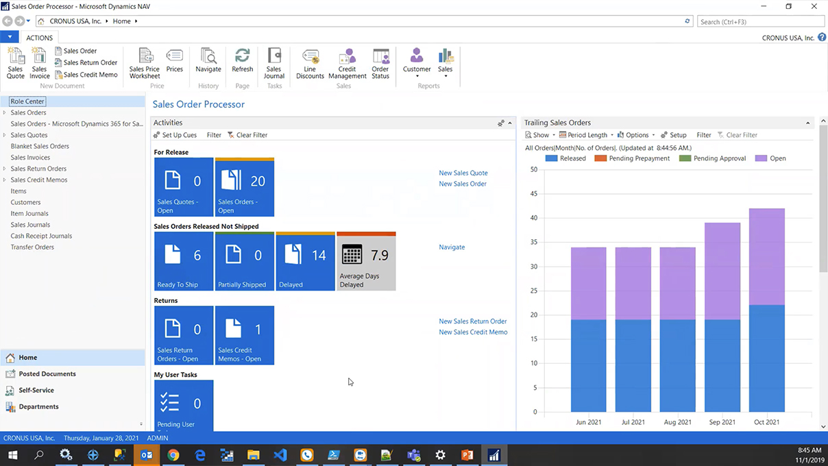Image resolution: width=828 pixels, height=466 pixels.
Task: Open the Ready To Ship tile
Action: point(184,261)
